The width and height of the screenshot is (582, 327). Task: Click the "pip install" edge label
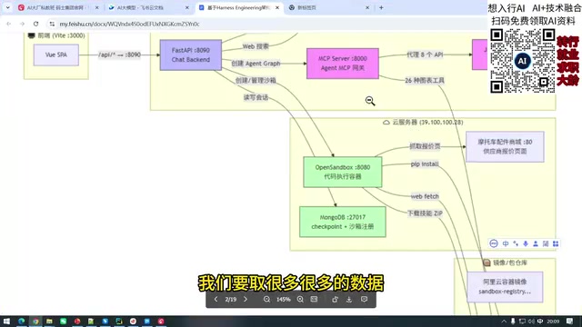tap(425, 163)
